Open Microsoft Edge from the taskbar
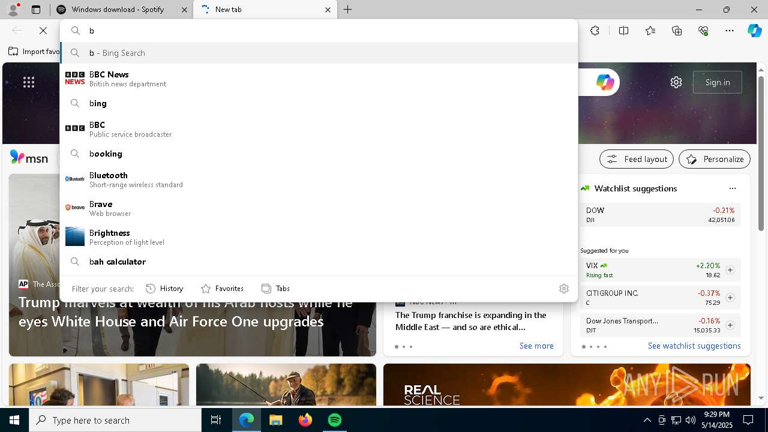Screen dimensions: 768x432 click(x=247, y=420)
